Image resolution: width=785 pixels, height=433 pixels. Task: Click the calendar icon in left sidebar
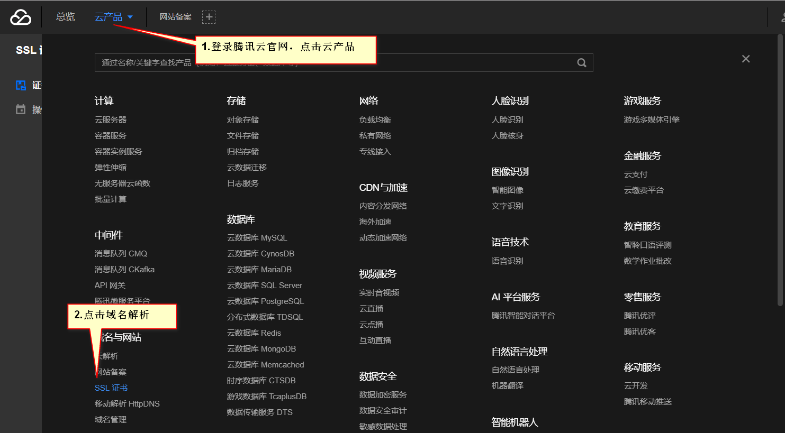click(21, 109)
